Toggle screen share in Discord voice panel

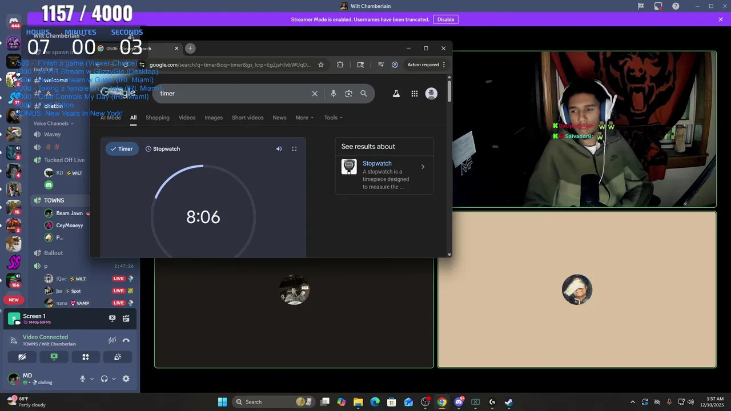pos(54,357)
